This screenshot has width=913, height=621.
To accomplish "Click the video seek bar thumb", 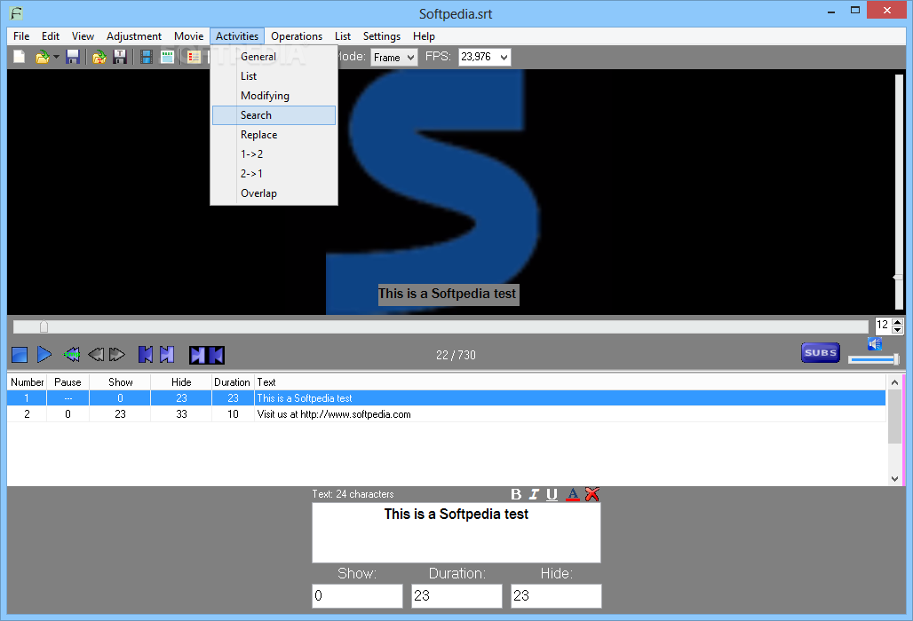I will point(44,326).
